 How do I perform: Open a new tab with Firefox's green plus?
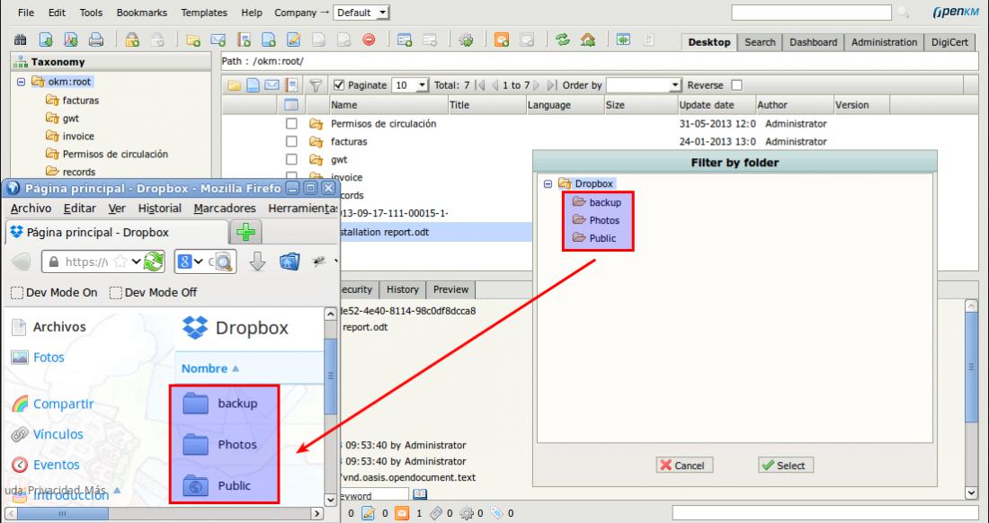(x=245, y=230)
